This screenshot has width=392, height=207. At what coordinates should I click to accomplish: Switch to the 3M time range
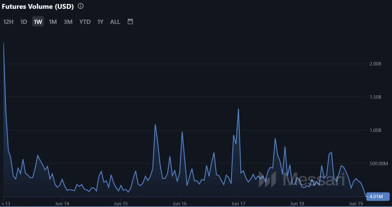[x=68, y=21]
